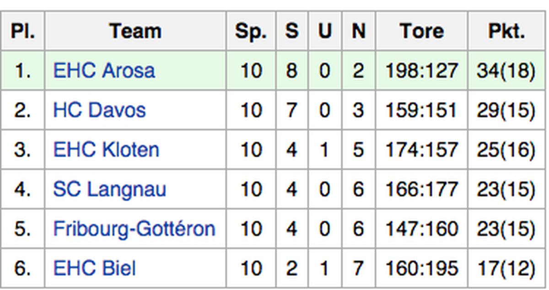Screen dimensions: 549x290
Task: Click the 34(18) points cell
Action: [506, 70]
